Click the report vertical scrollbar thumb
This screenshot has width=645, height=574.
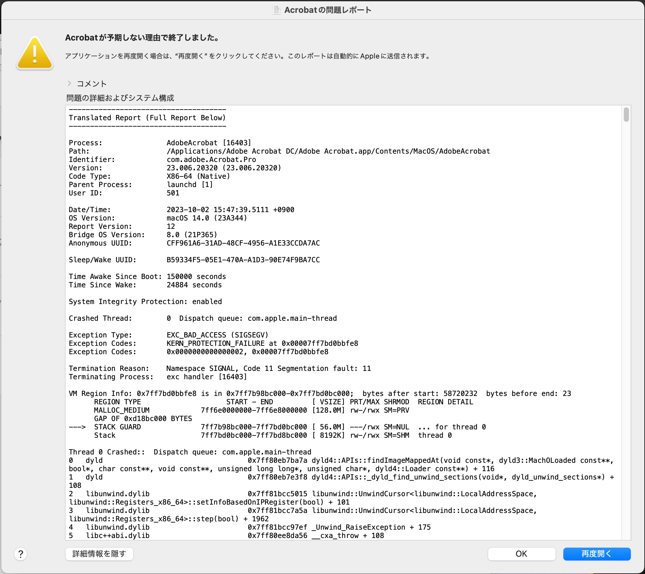coord(626,115)
